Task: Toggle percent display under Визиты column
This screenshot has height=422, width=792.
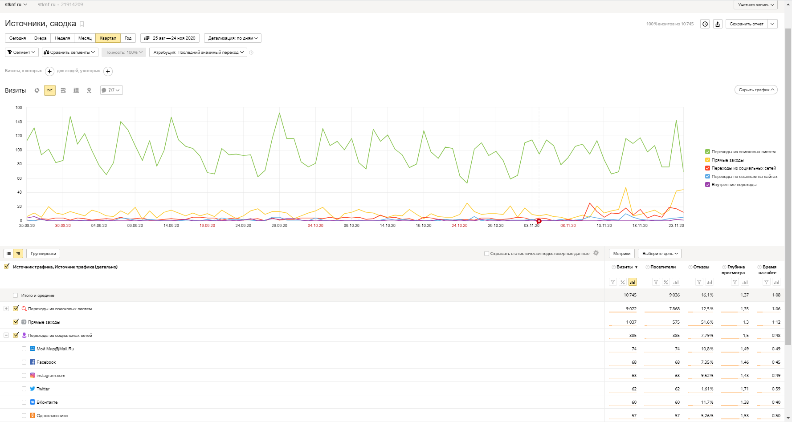Action: (623, 282)
